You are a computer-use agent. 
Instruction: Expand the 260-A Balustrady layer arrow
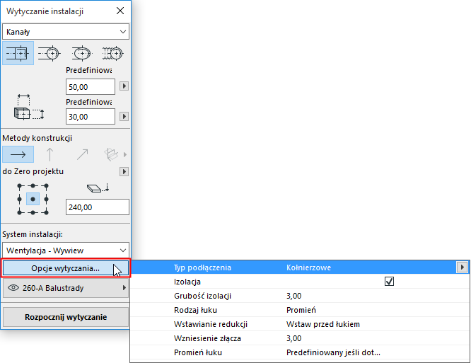point(124,288)
